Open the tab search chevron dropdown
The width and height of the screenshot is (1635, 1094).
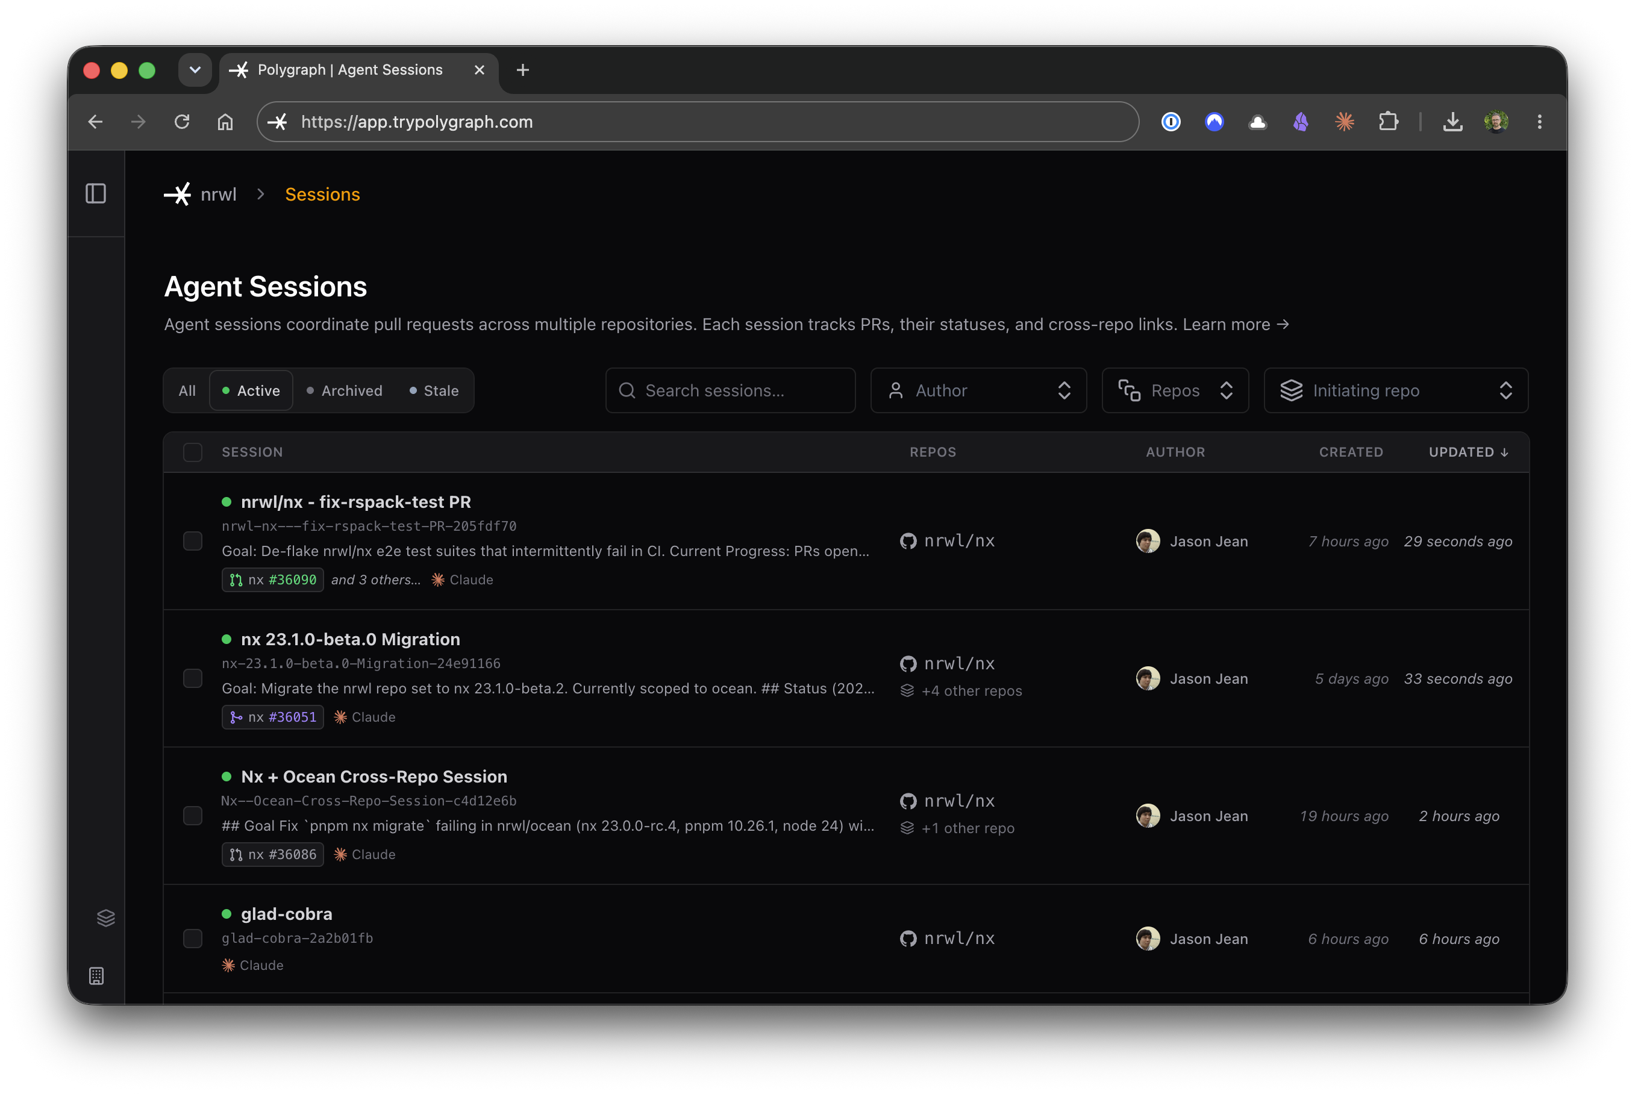195,70
